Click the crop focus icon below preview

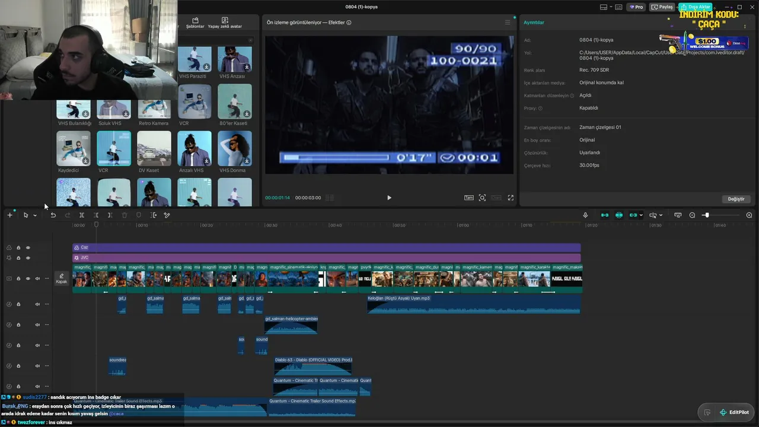pos(482,197)
